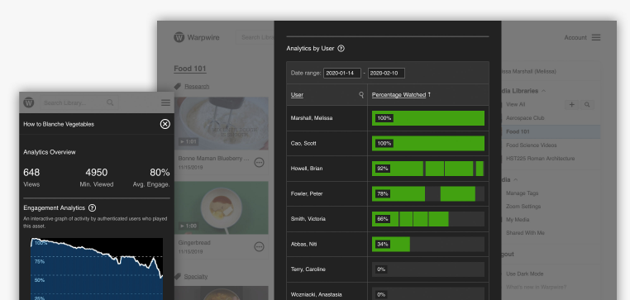Click the Account label in header
630x300 pixels.
575,37
